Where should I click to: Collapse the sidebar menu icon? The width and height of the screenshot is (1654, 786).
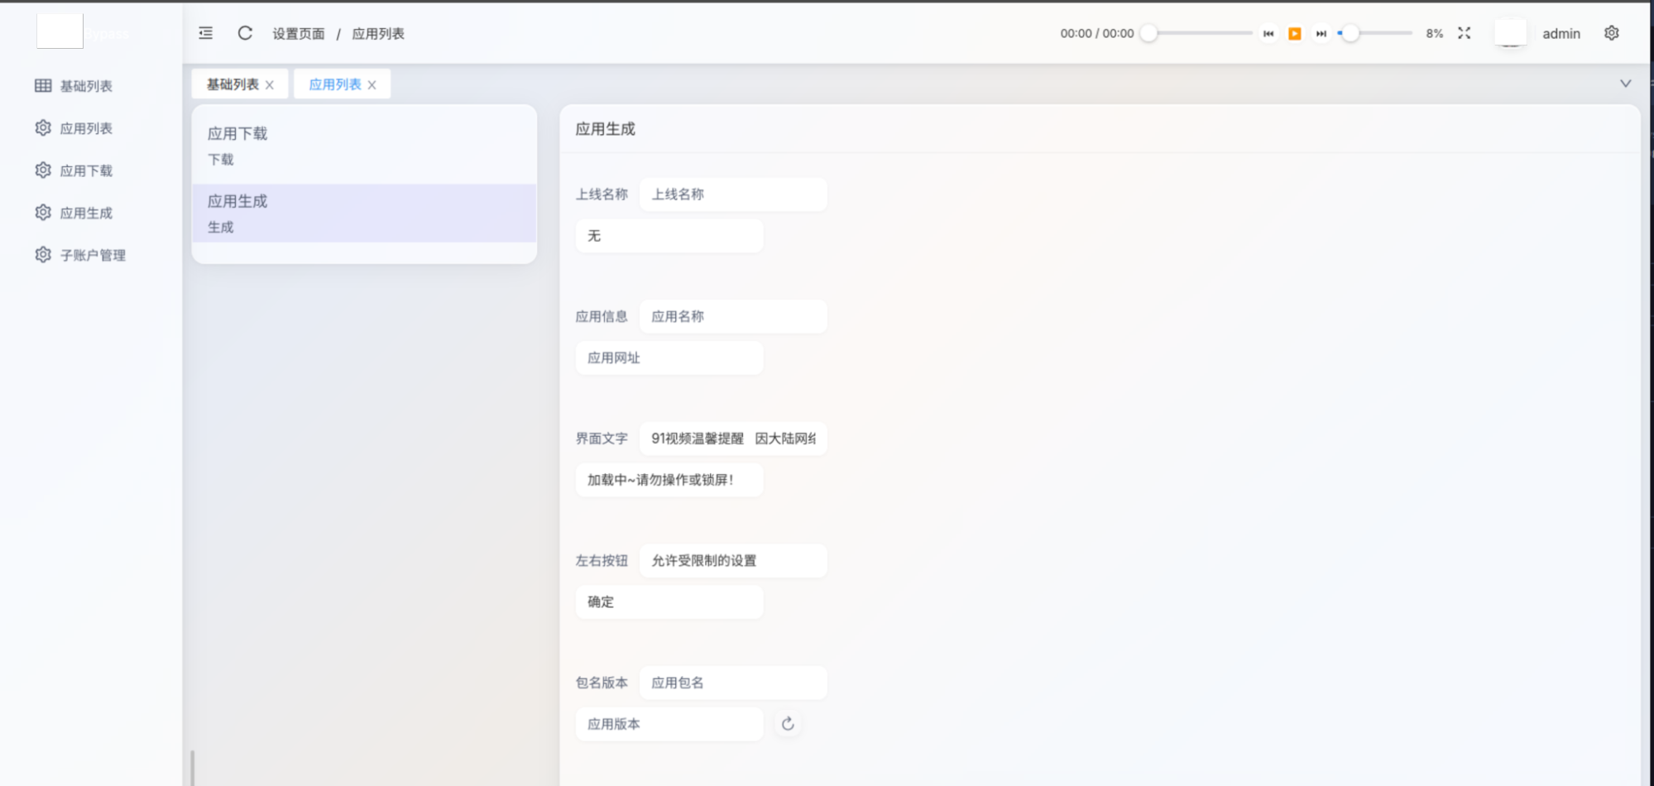point(206,33)
